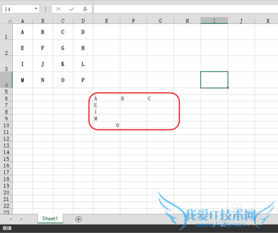
Task: Select column B header
Action: (x=43, y=21)
